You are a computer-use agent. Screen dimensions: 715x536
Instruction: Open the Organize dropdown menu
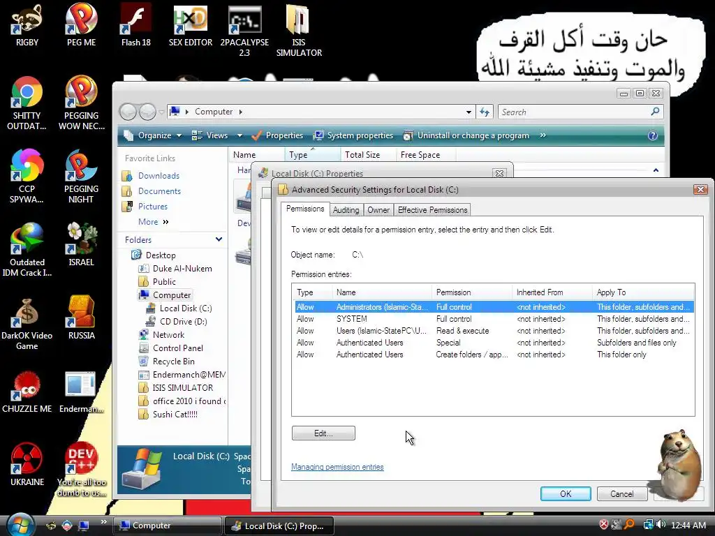(153, 135)
